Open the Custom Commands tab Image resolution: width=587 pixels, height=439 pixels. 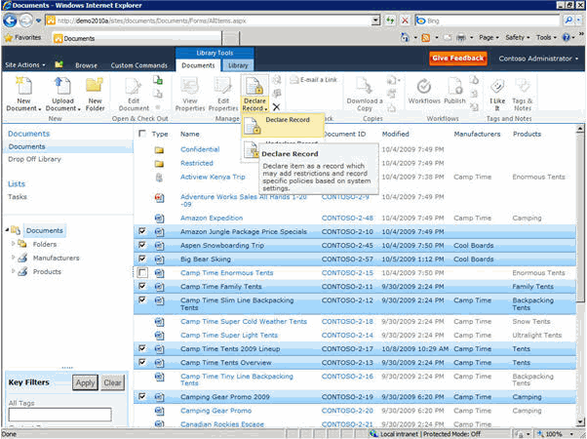(138, 65)
